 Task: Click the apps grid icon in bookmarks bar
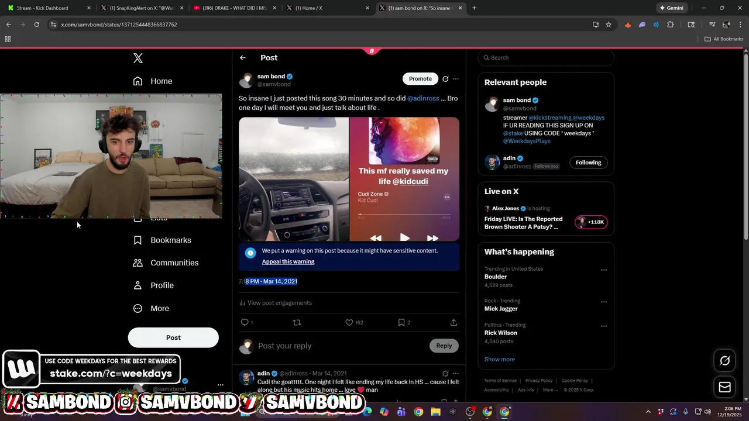point(8,39)
